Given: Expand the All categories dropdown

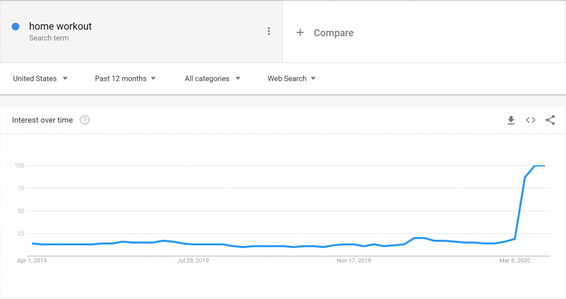Looking at the screenshot, I should click(213, 78).
